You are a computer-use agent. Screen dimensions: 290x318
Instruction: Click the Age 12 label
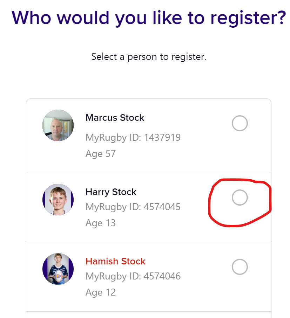(x=100, y=292)
